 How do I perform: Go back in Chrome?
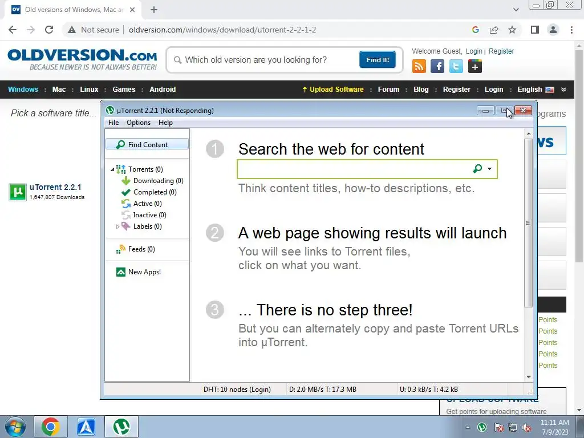13,30
